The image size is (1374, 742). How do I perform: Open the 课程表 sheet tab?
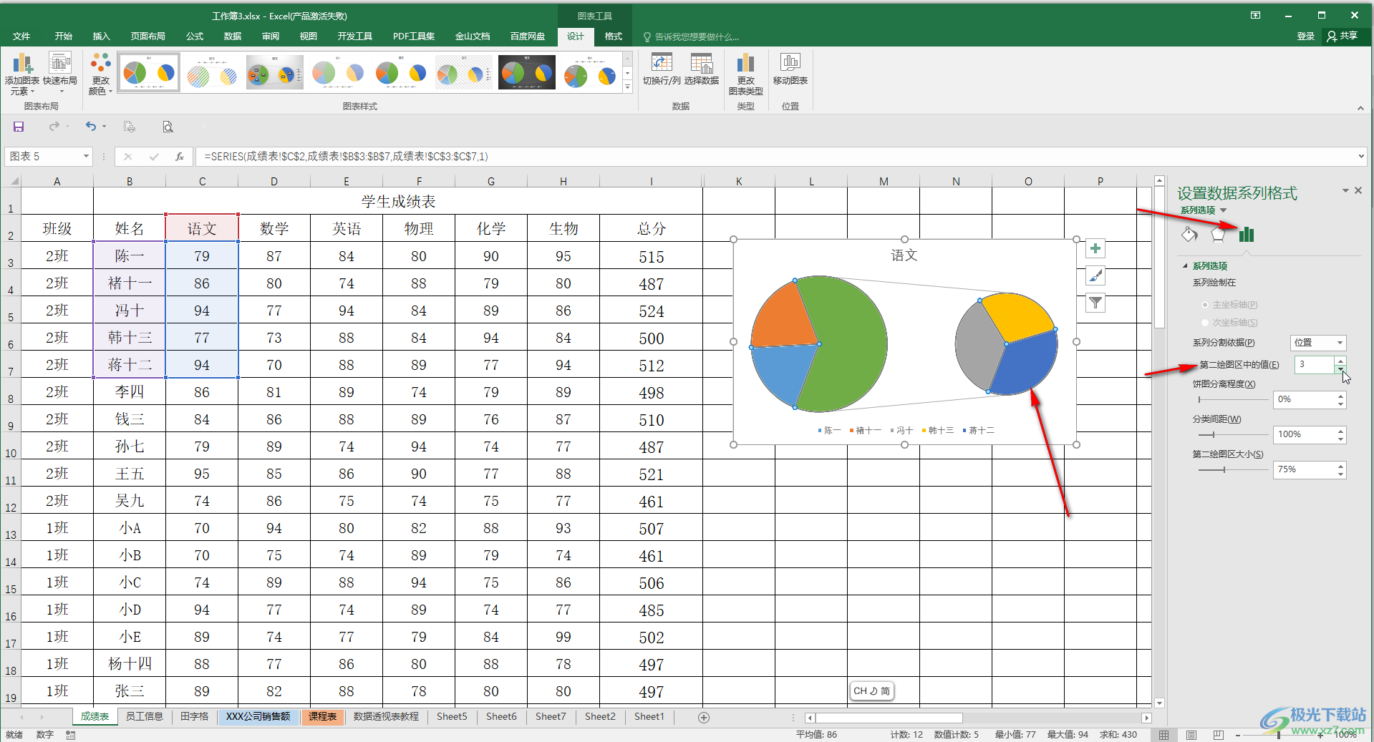coord(323,717)
